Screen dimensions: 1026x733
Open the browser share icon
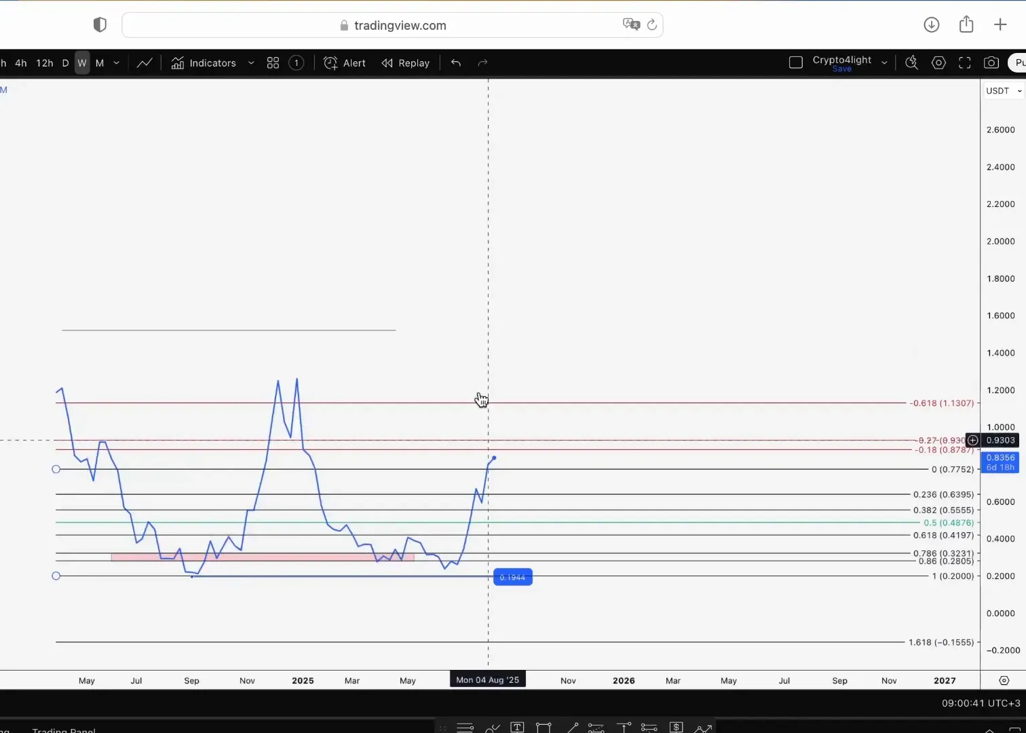(966, 24)
